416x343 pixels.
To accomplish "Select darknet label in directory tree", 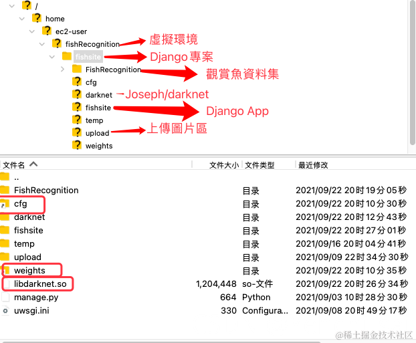I will (x=99, y=95).
